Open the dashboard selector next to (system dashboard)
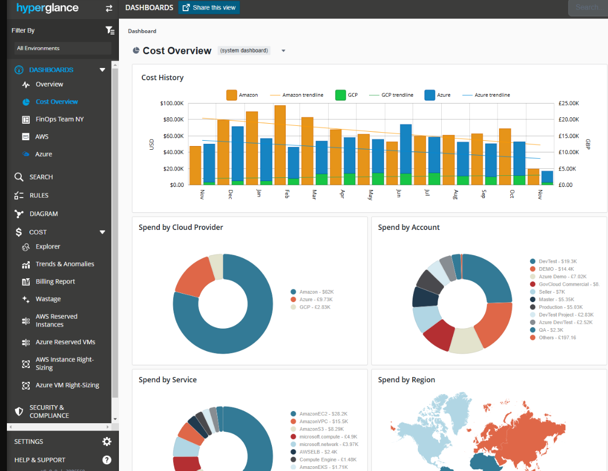 283,50
